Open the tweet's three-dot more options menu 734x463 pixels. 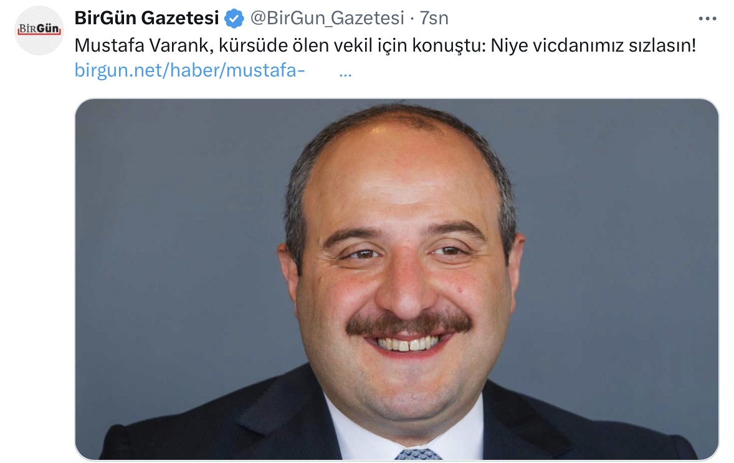coord(707,19)
